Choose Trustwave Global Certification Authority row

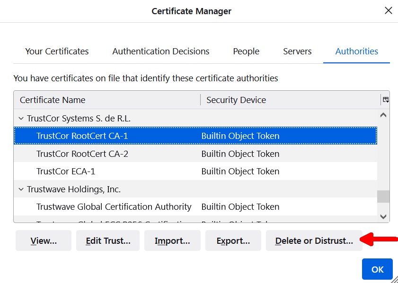click(114, 207)
